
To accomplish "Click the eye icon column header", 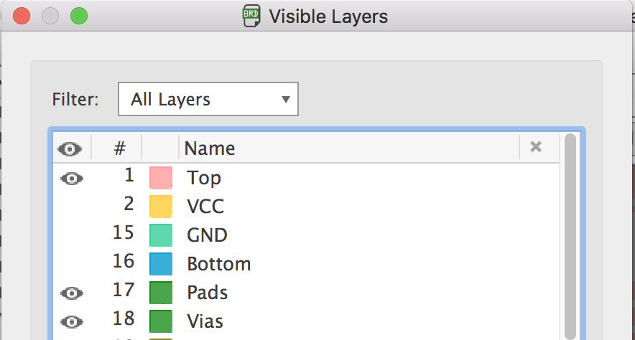I will pos(70,148).
